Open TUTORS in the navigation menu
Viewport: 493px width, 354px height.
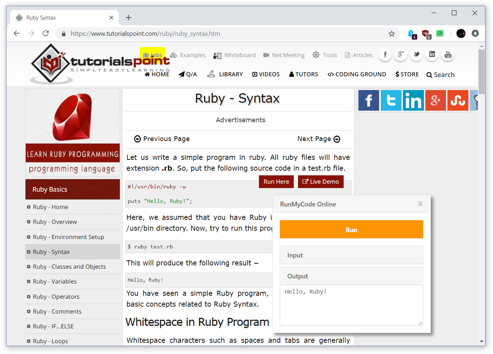[303, 74]
